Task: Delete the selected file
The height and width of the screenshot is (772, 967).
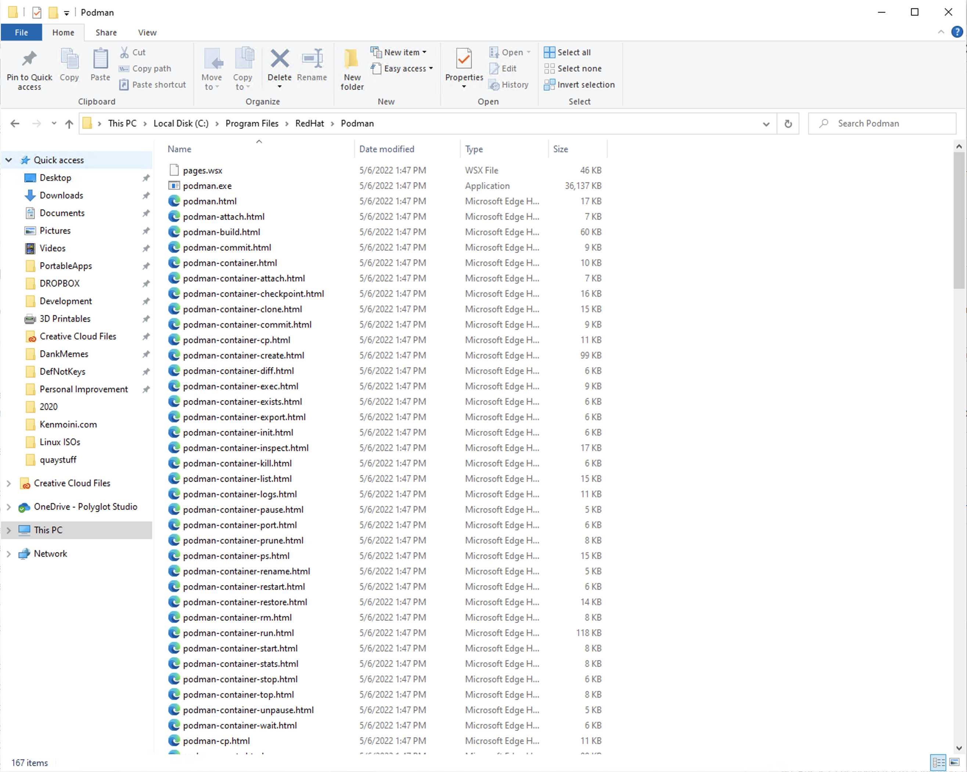Action: [279, 67]
